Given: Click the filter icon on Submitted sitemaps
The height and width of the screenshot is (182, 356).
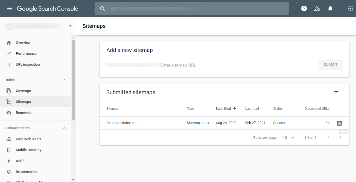Looking at the screenshot, I should click(336, 91).
